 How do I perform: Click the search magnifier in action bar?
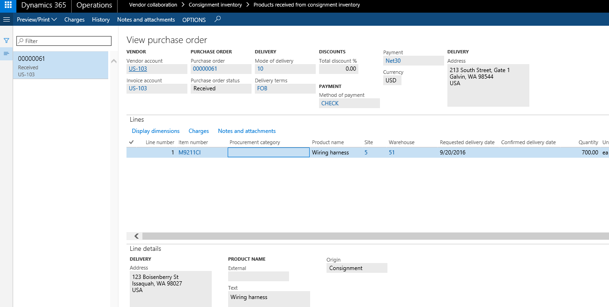coord(217,19)
